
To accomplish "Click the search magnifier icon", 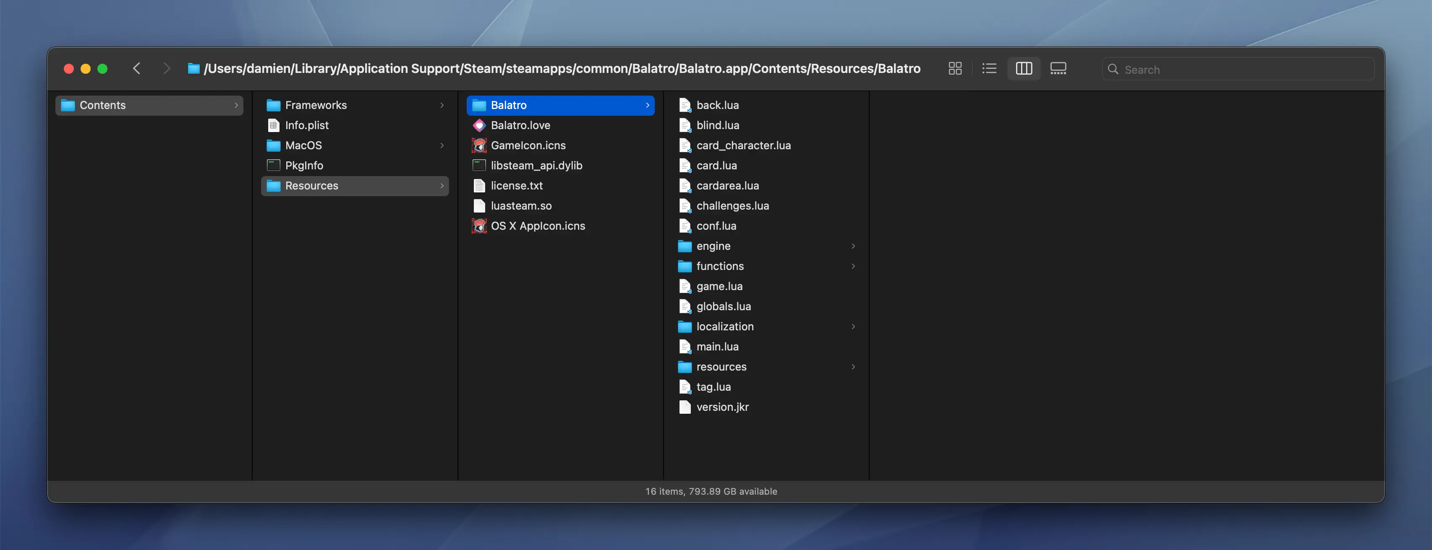I will tap(1113, 69).
